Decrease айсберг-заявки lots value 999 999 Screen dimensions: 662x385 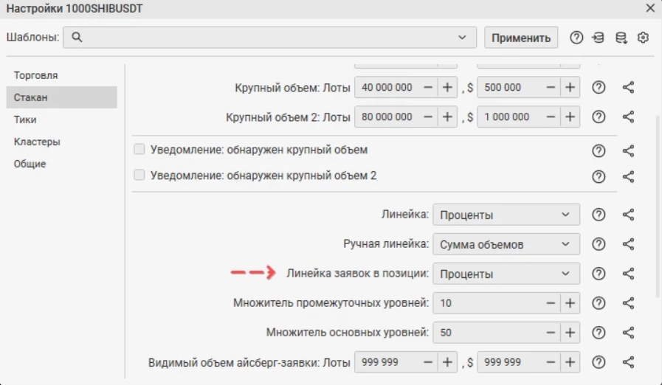point(428,362)
